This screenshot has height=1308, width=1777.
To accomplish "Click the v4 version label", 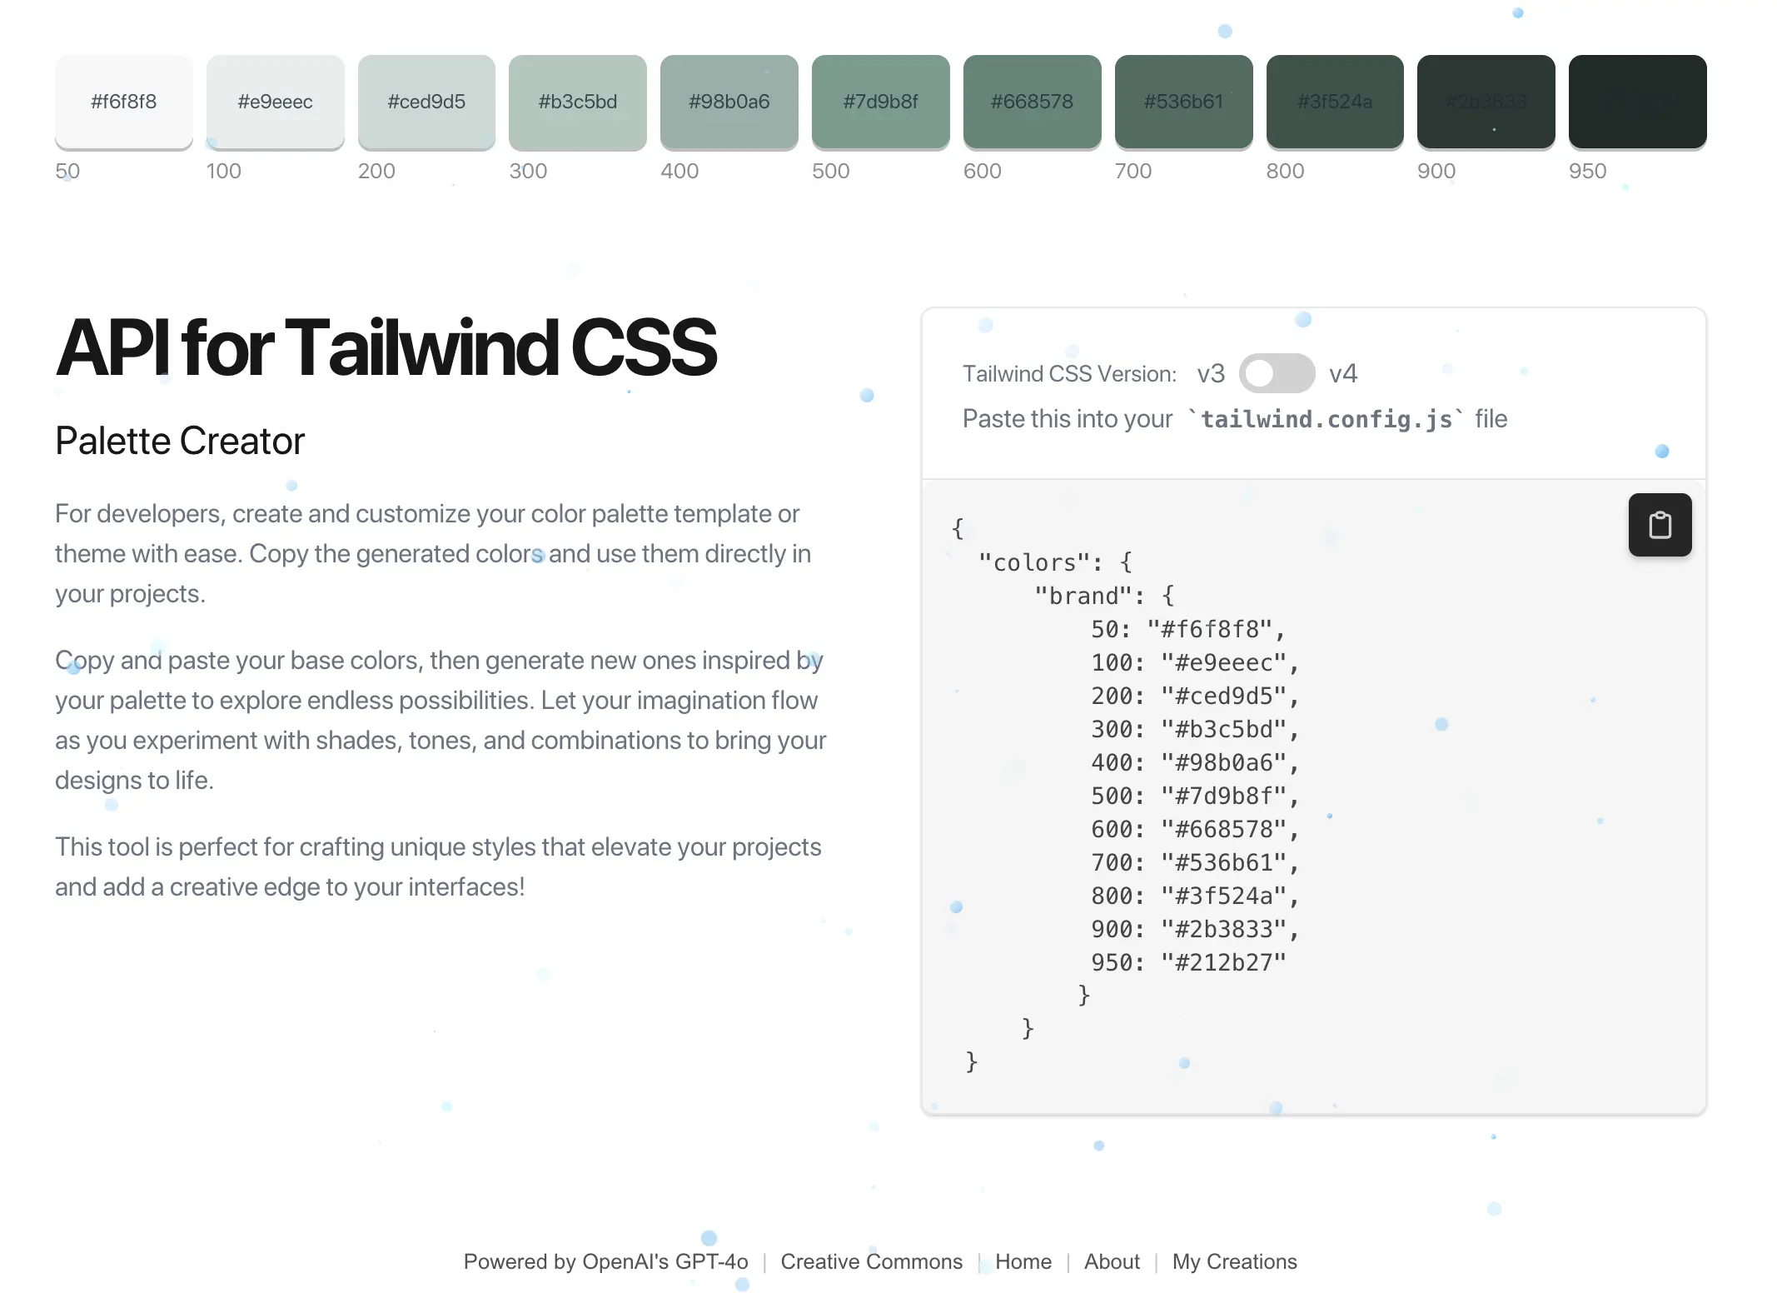I will [1343, 373].
